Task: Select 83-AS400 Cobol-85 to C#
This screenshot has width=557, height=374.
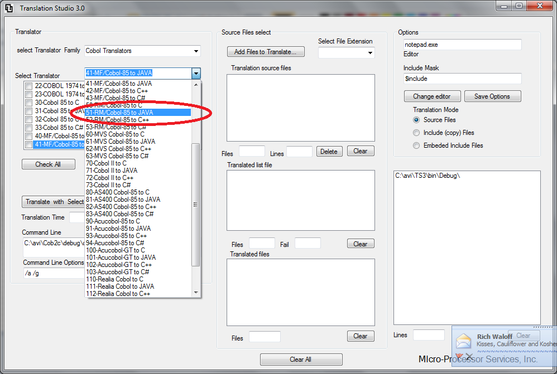Action: tap(138, 214)
